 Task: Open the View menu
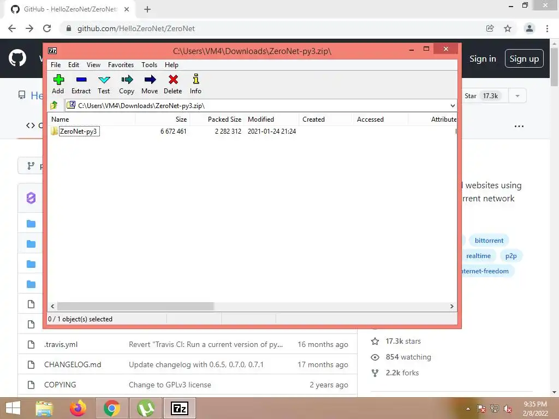tap(93, 65)
